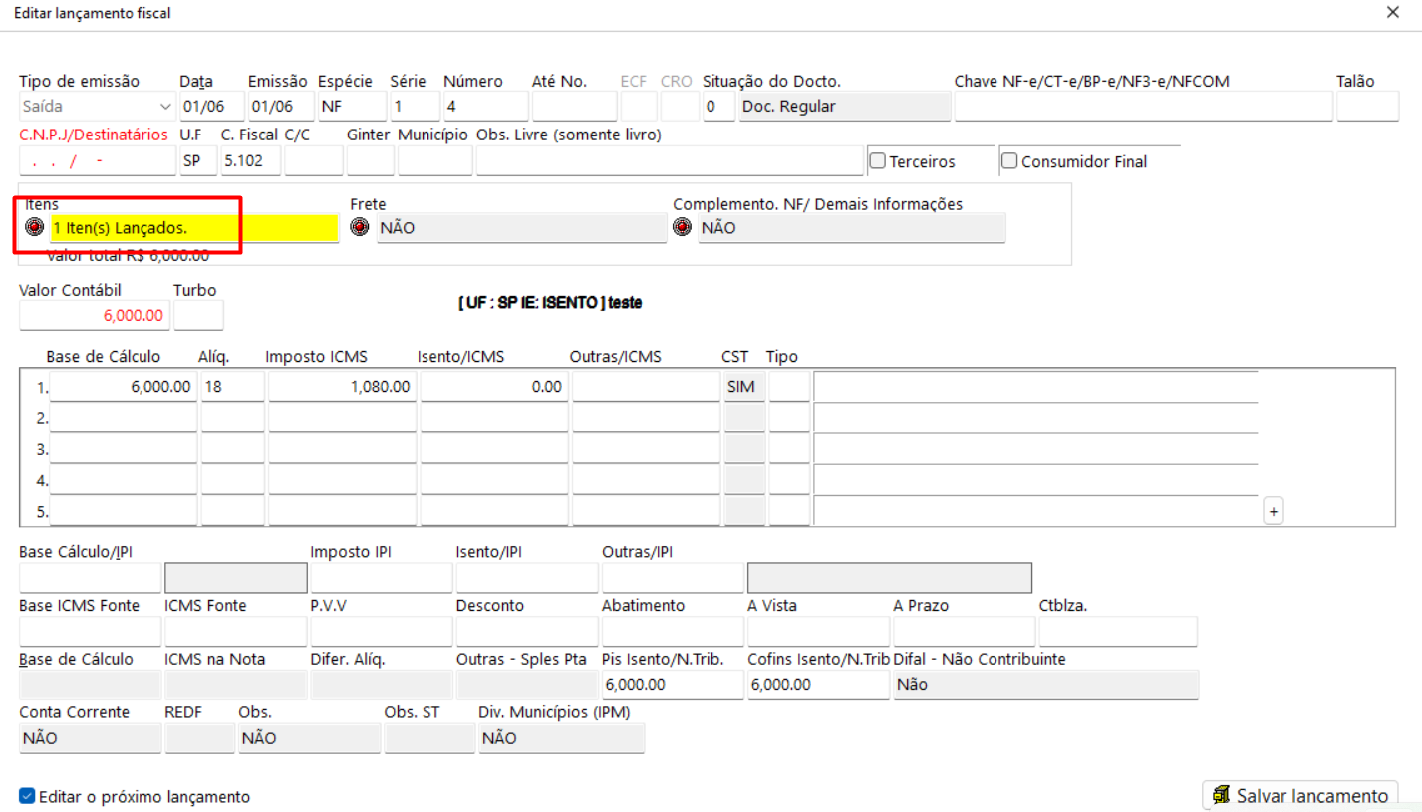Click Base de Cálculo in row 1
This screenshot has height=812, width=1422.
(124, 387)
